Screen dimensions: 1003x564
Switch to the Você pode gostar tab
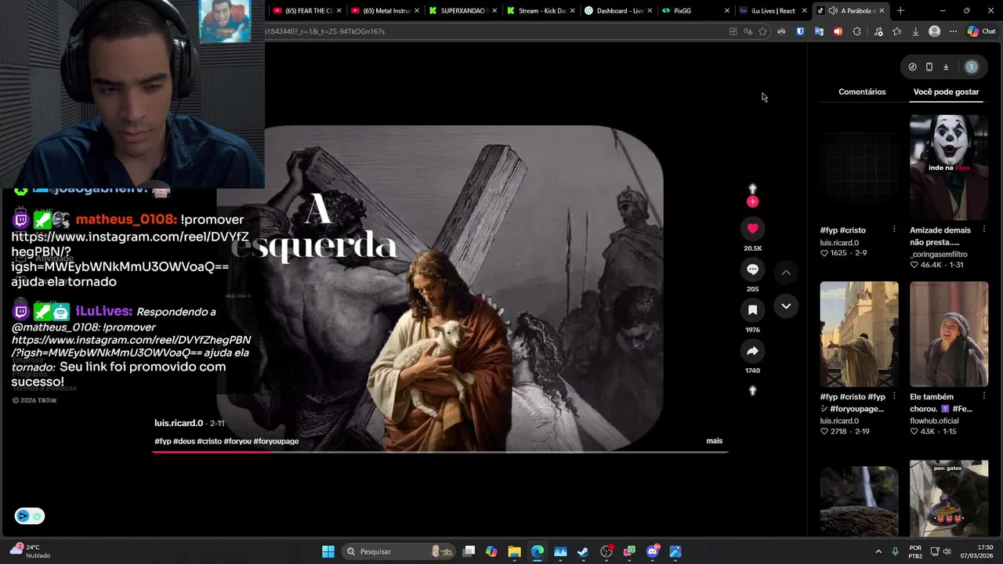(x=946, y=92)
